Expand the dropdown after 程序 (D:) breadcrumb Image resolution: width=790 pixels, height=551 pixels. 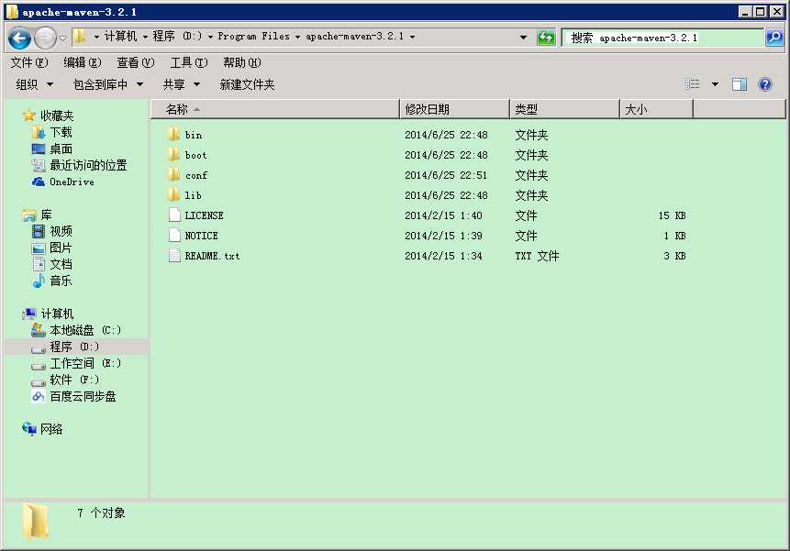[210, 37]
